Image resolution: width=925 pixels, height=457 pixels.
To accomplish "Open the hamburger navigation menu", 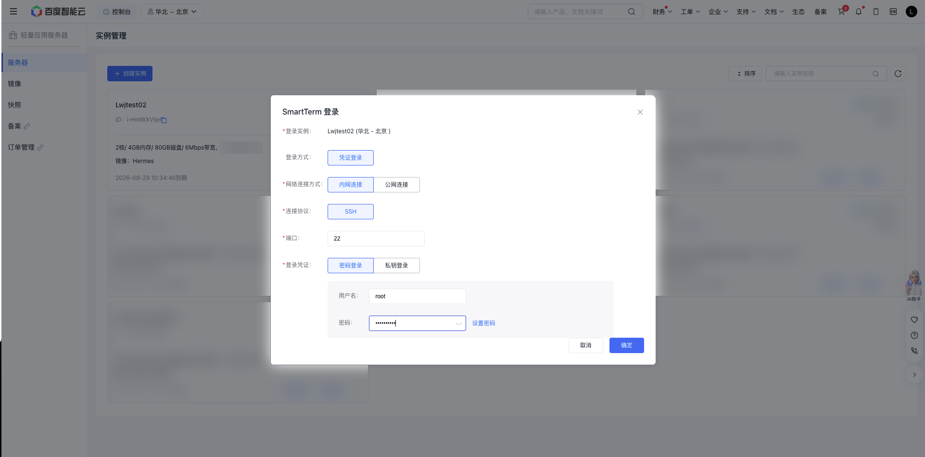I will pos(13,12).
